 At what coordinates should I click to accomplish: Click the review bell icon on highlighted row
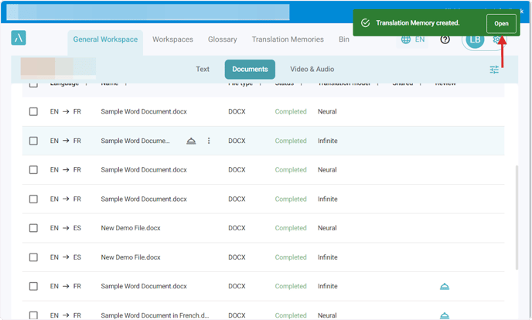tap(192, 141)
